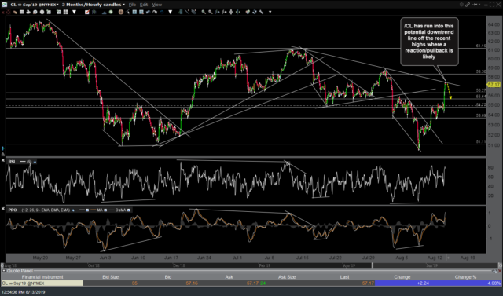Click the Bid Size column header
503x296 pixels.
tap(110, 277)
